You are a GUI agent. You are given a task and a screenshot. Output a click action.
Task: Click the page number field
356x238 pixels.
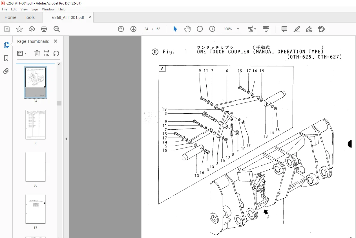[146, 29]
